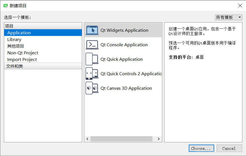
Task: Close the 新建项目 dialog
Action: 240,6
